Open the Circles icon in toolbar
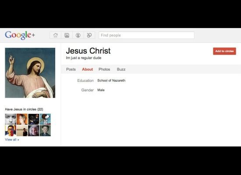Viewport: 241px width, 175px height. pyautogui.click(x=89, y=35)
